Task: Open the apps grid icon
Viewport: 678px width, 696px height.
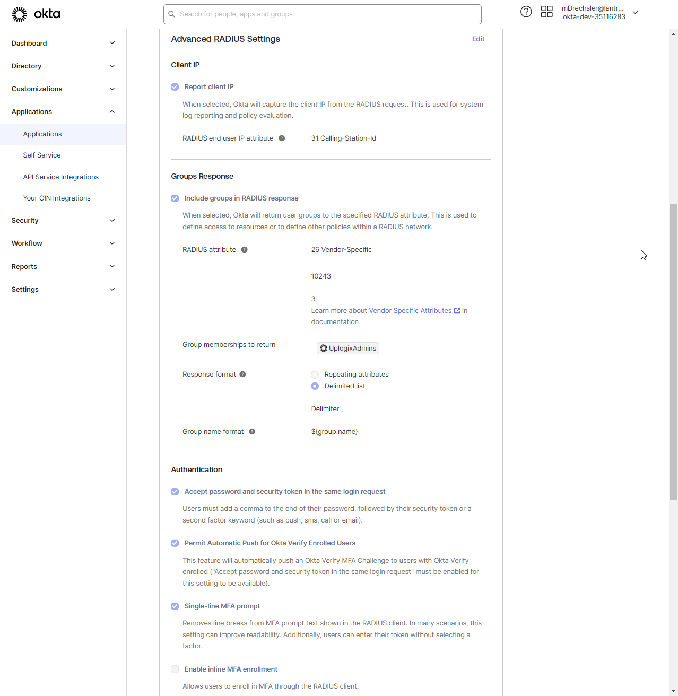Action: (x=546, y=12)
